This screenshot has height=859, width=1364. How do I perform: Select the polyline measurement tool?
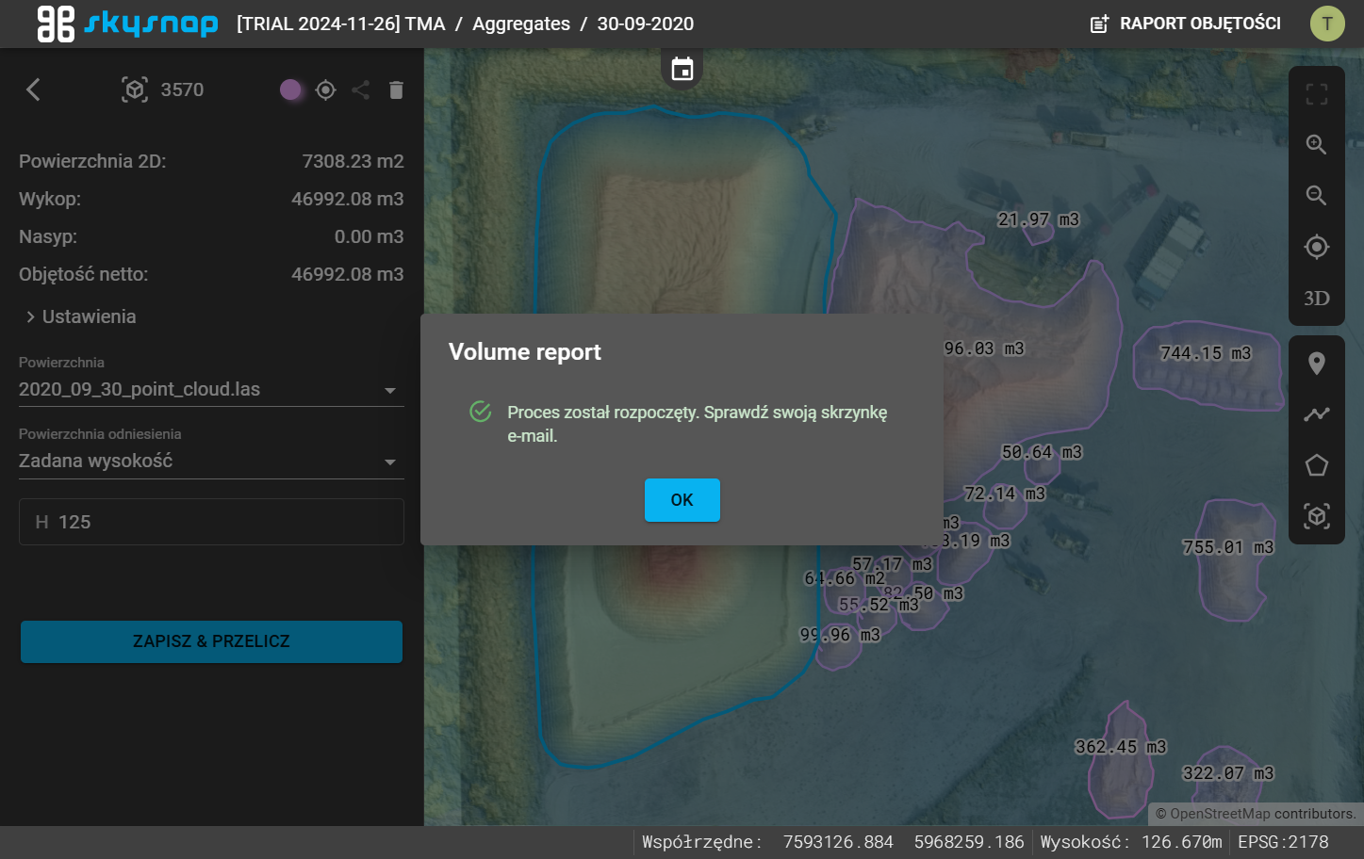1317,413
